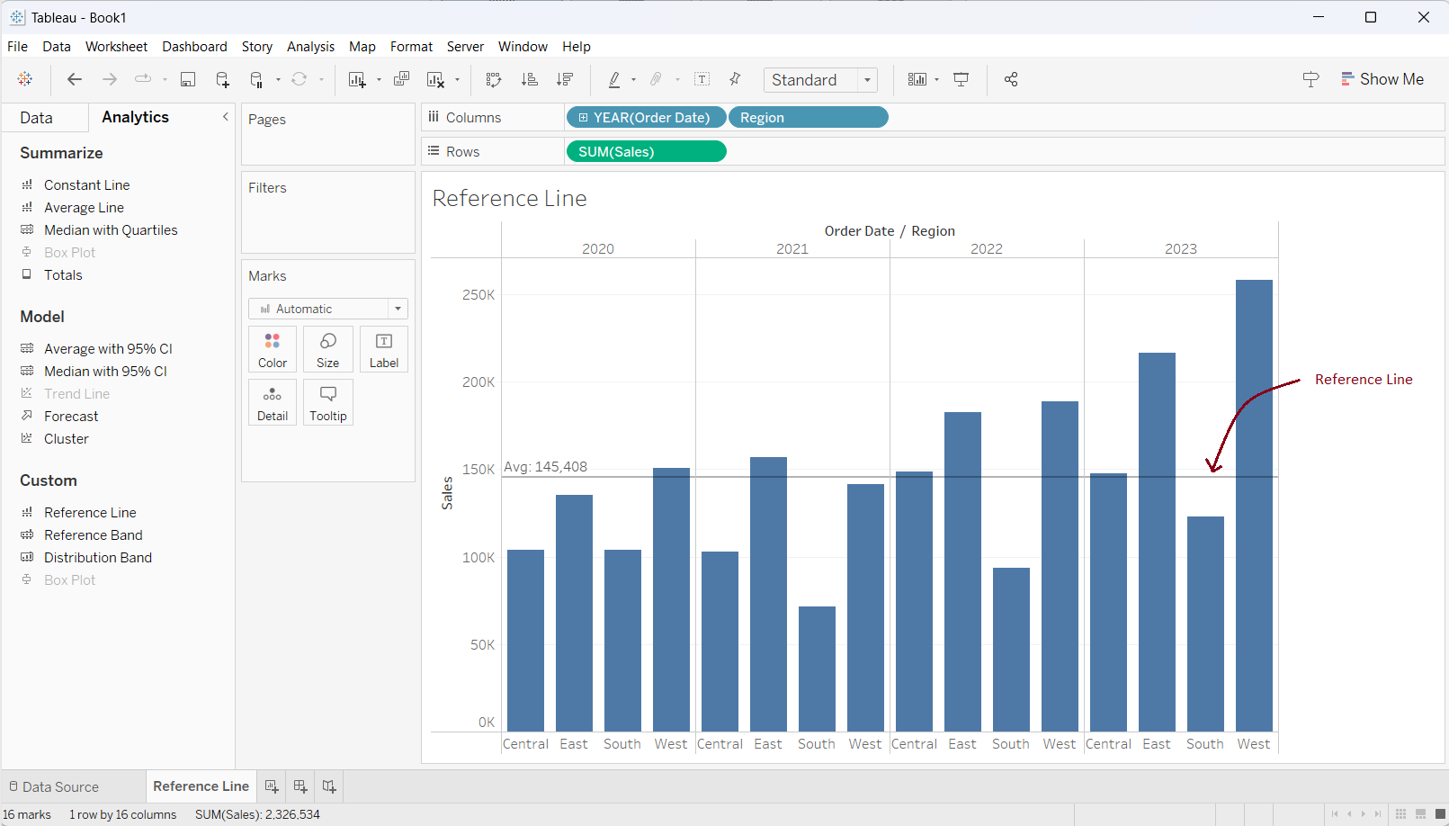The image size is (1449, 826).
Task: Click the Color button in Marks card
Action: point(273,349)
